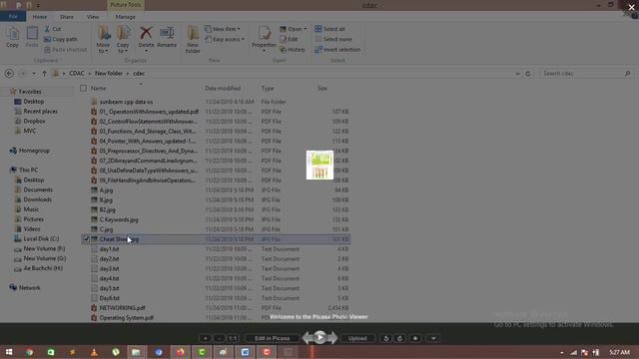Go to the previous photo arrow
This screenshot has width=639, height=359.
point(308,338)
